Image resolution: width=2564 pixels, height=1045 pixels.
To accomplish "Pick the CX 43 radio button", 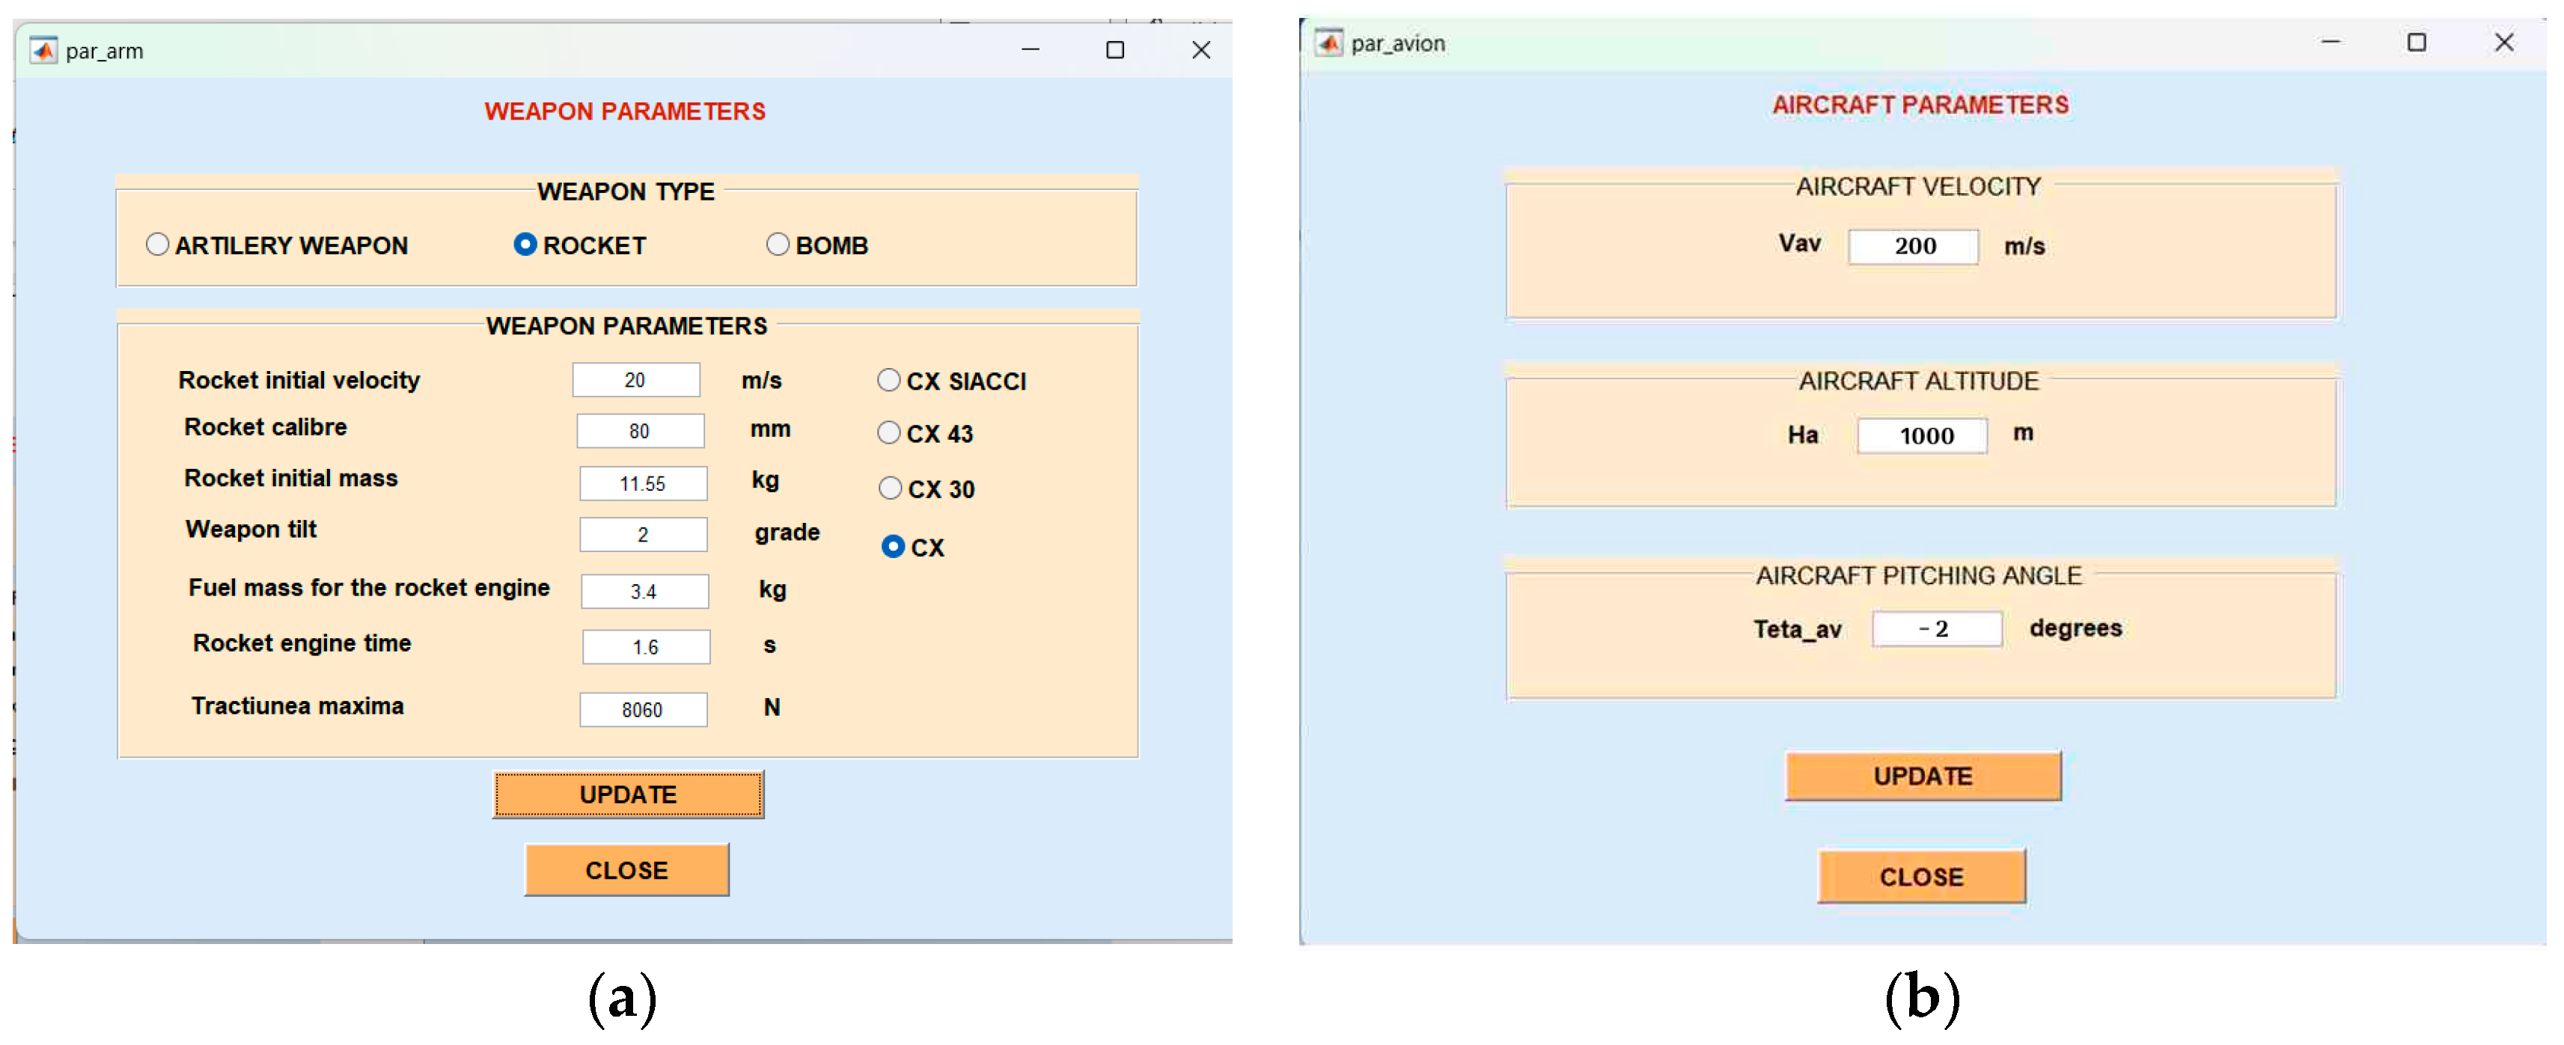I will pyautogui.click(x=889, y=433).
